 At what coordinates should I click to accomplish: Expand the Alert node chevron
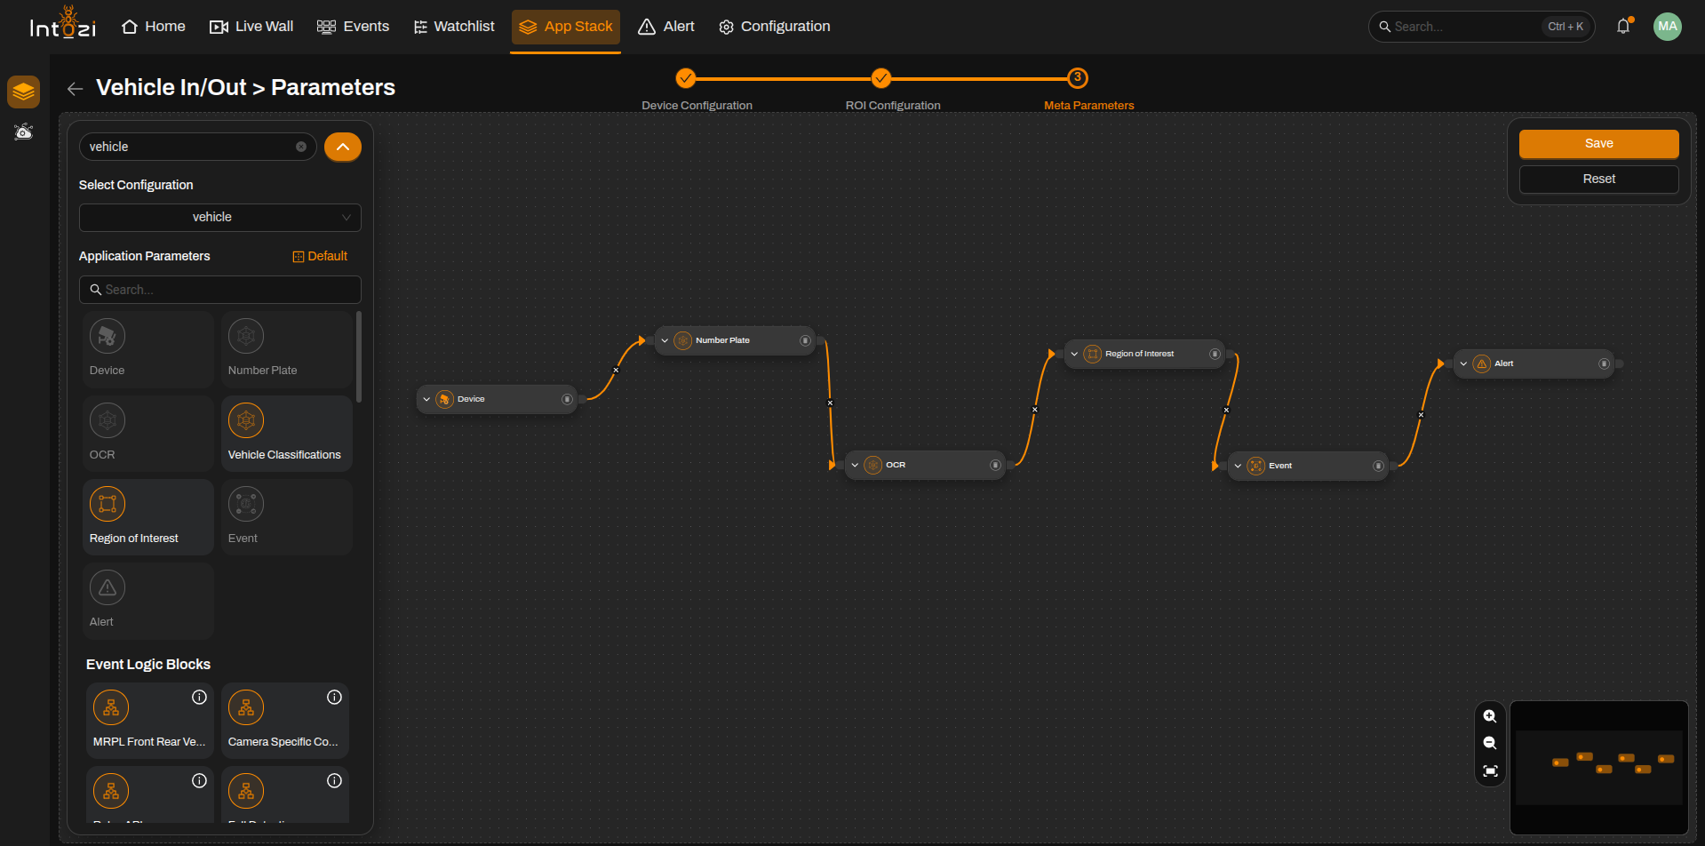(1463, 364)
